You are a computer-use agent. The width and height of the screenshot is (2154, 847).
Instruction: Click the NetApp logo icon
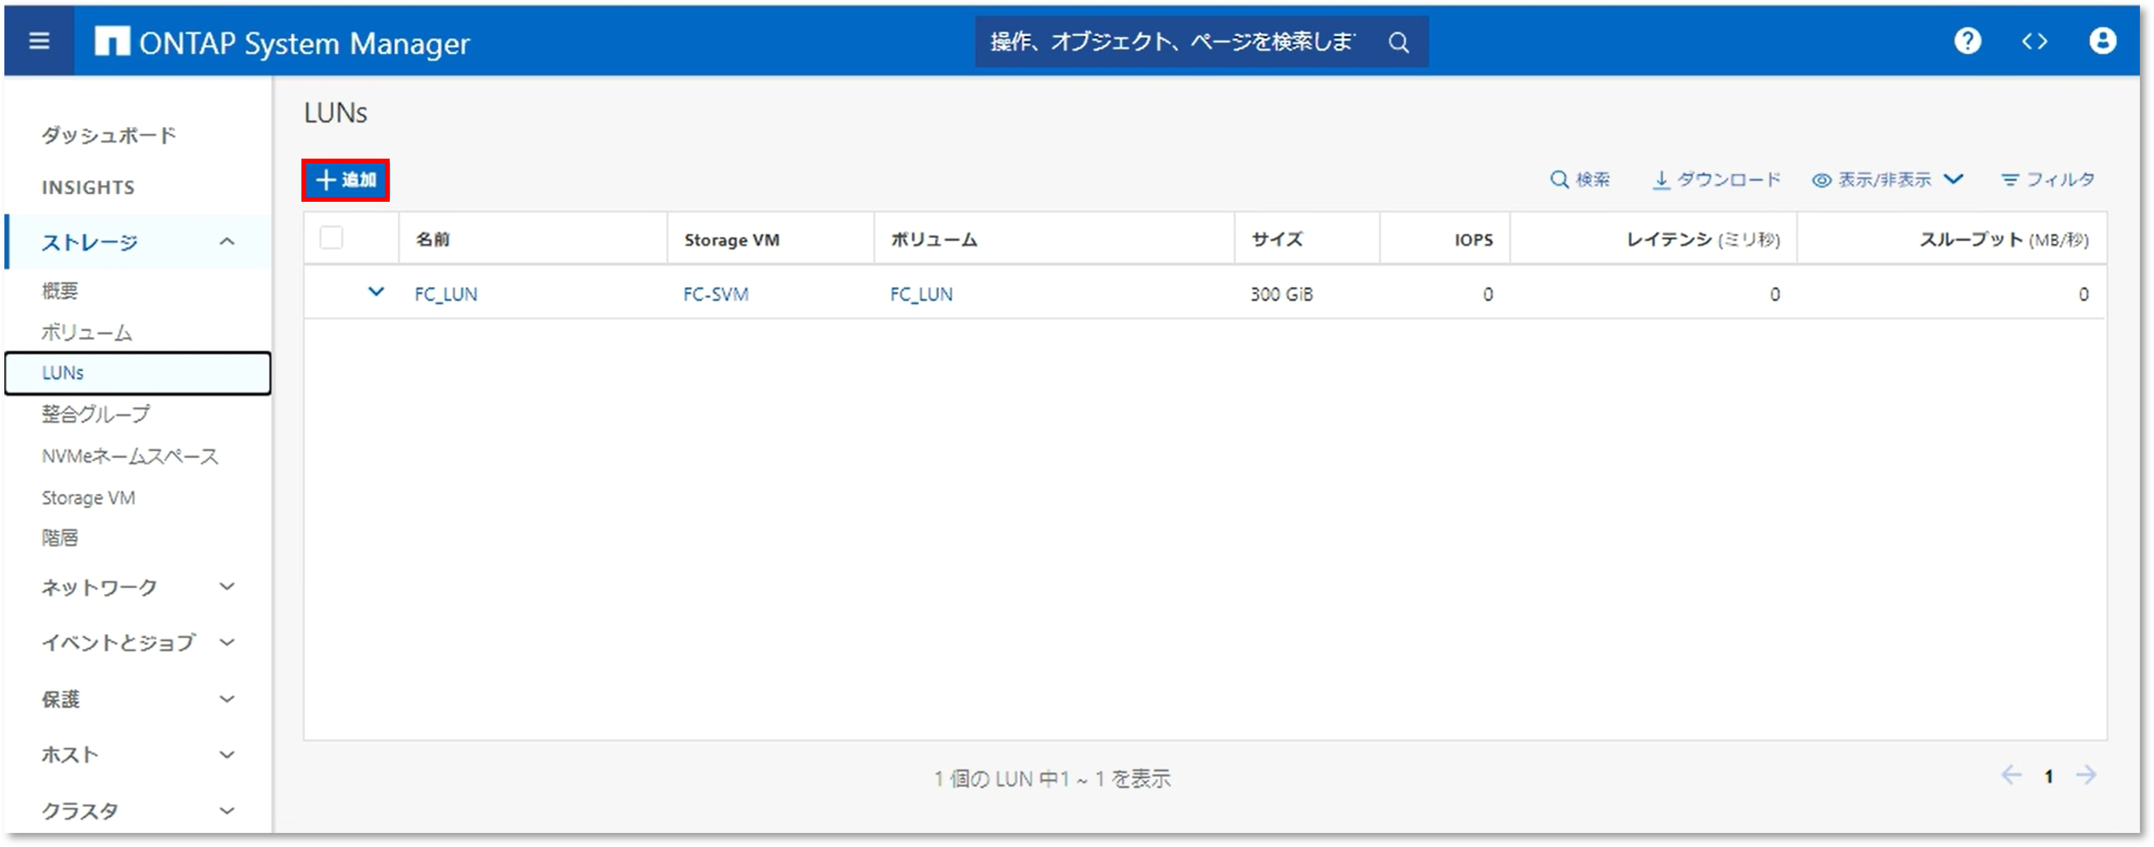112,41
